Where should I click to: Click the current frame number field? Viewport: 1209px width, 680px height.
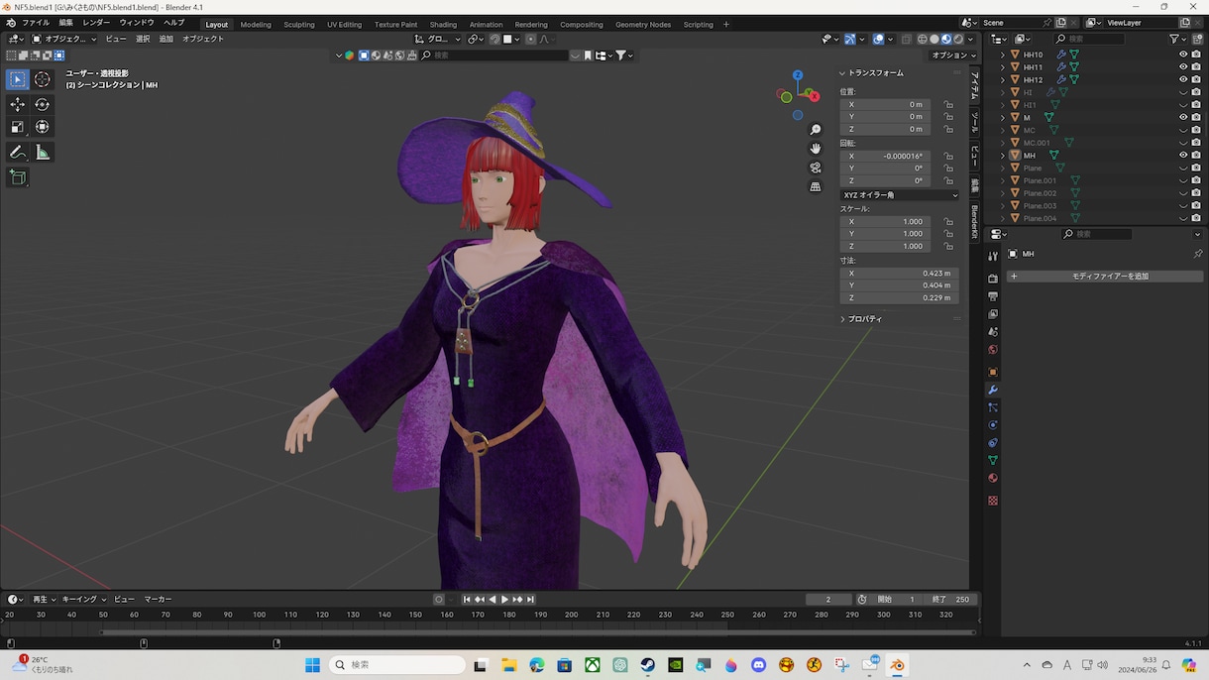tap(828, 599)
